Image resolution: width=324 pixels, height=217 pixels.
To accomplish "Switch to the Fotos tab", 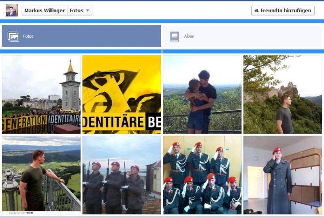I will 81,36.
